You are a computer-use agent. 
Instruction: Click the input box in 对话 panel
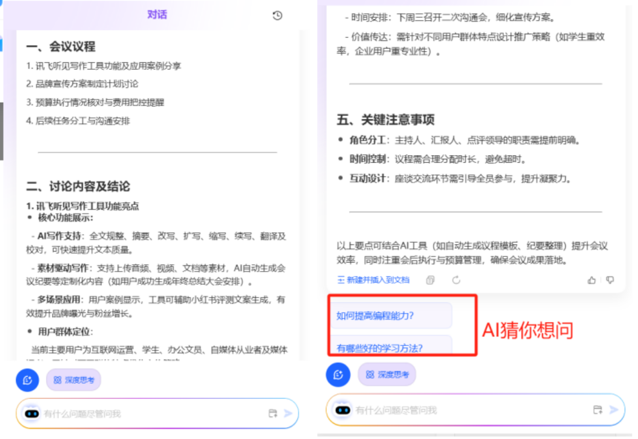pos(157,413)
